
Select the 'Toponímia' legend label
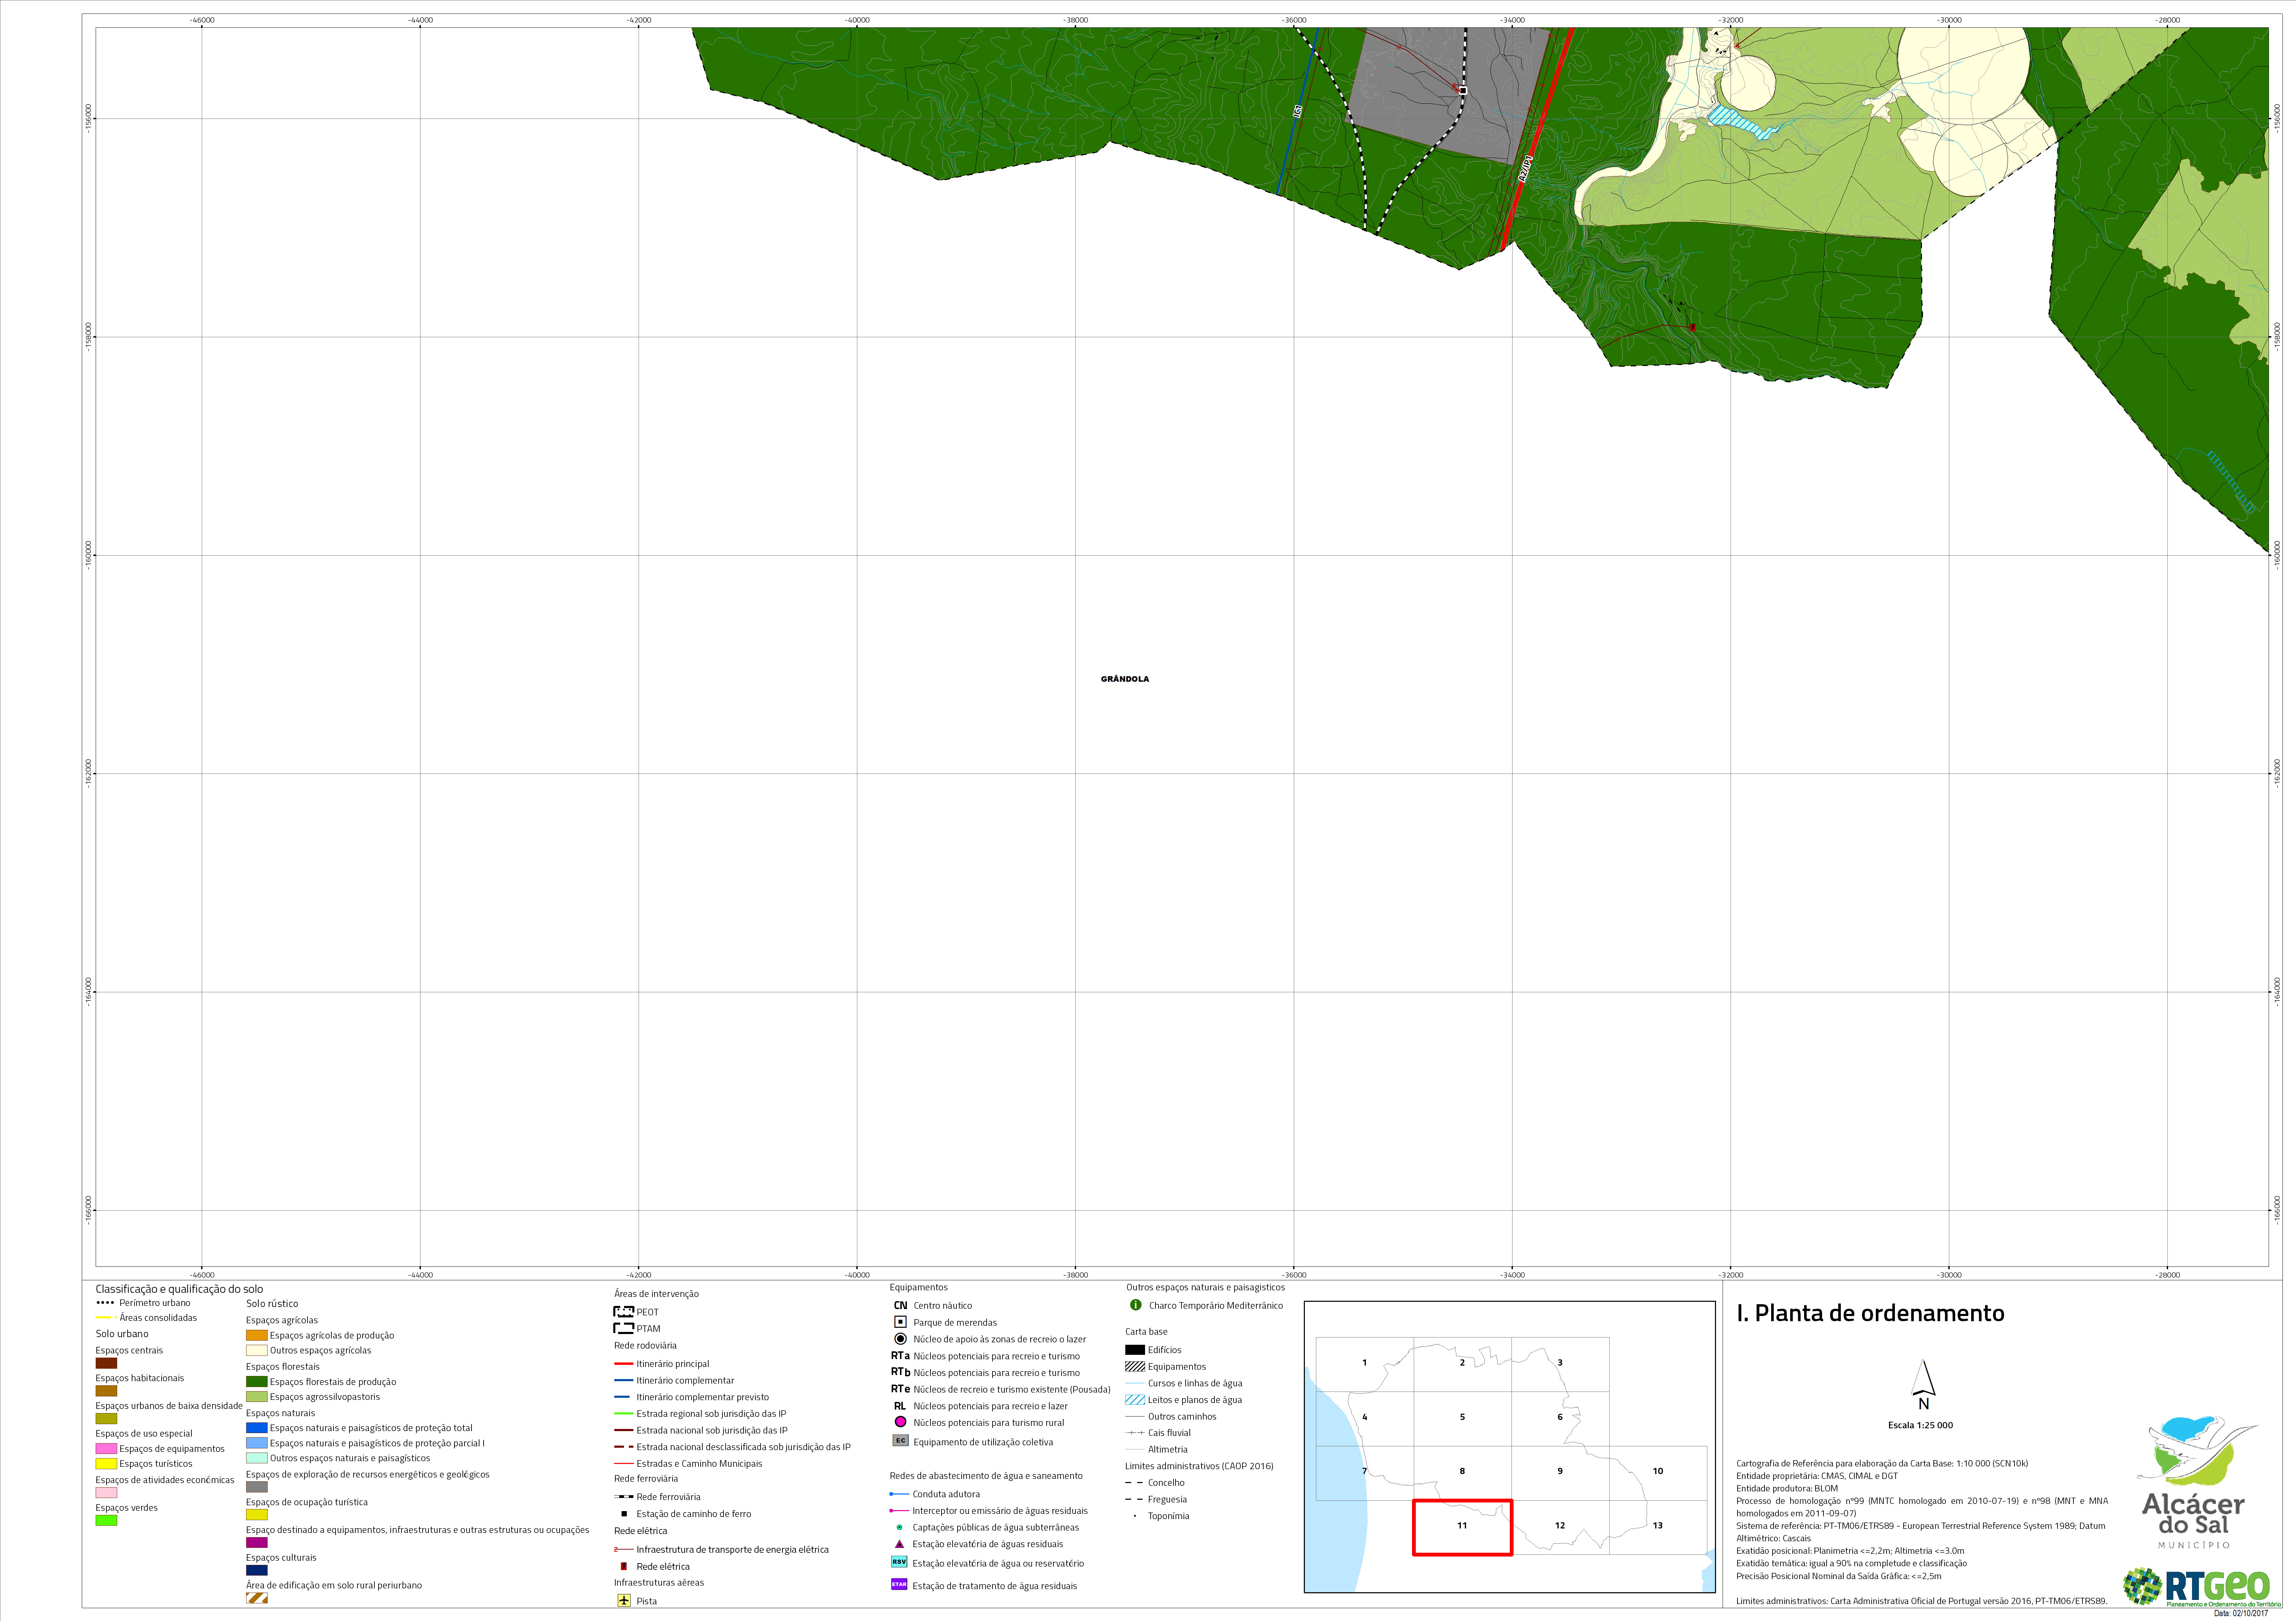coord(1169,1516)
